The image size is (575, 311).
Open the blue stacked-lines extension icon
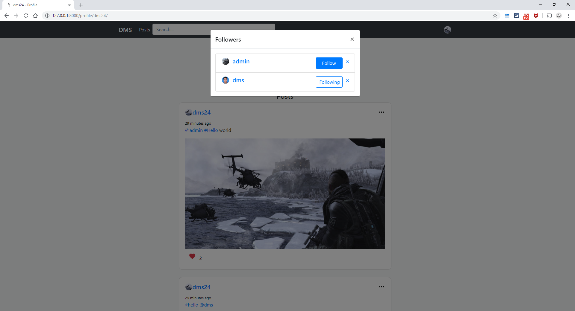507,16
